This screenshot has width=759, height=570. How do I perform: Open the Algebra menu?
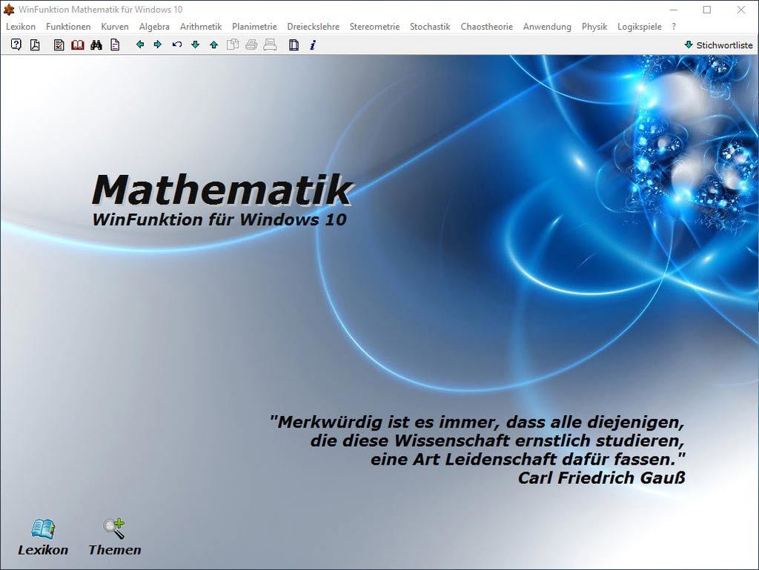(x=154, y=27)
